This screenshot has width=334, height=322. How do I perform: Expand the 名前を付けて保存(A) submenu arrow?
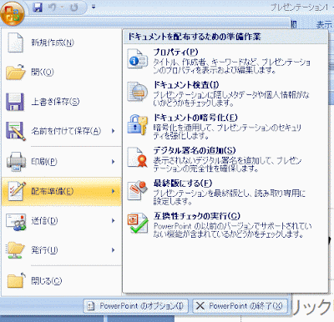[x=113, y=131]
